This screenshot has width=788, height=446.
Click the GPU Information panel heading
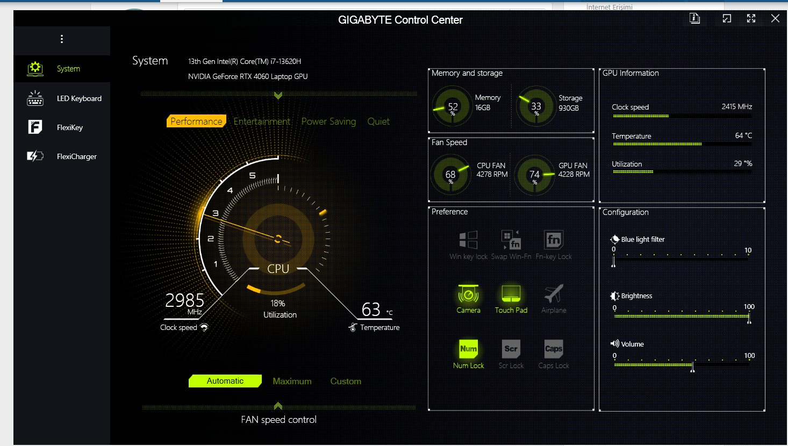(631, 73)
